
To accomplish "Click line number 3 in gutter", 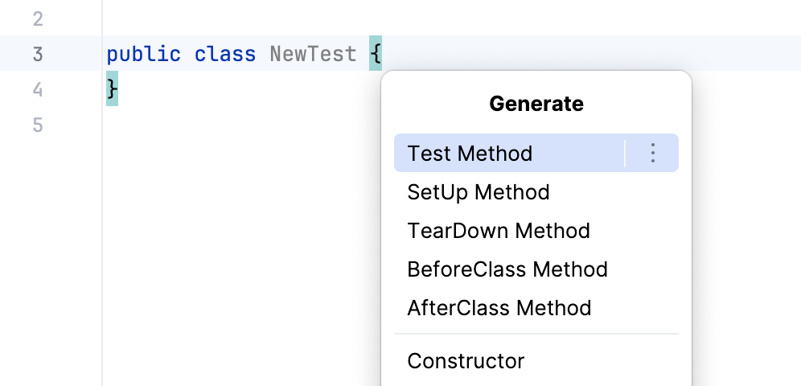I will tap(38, 54).
